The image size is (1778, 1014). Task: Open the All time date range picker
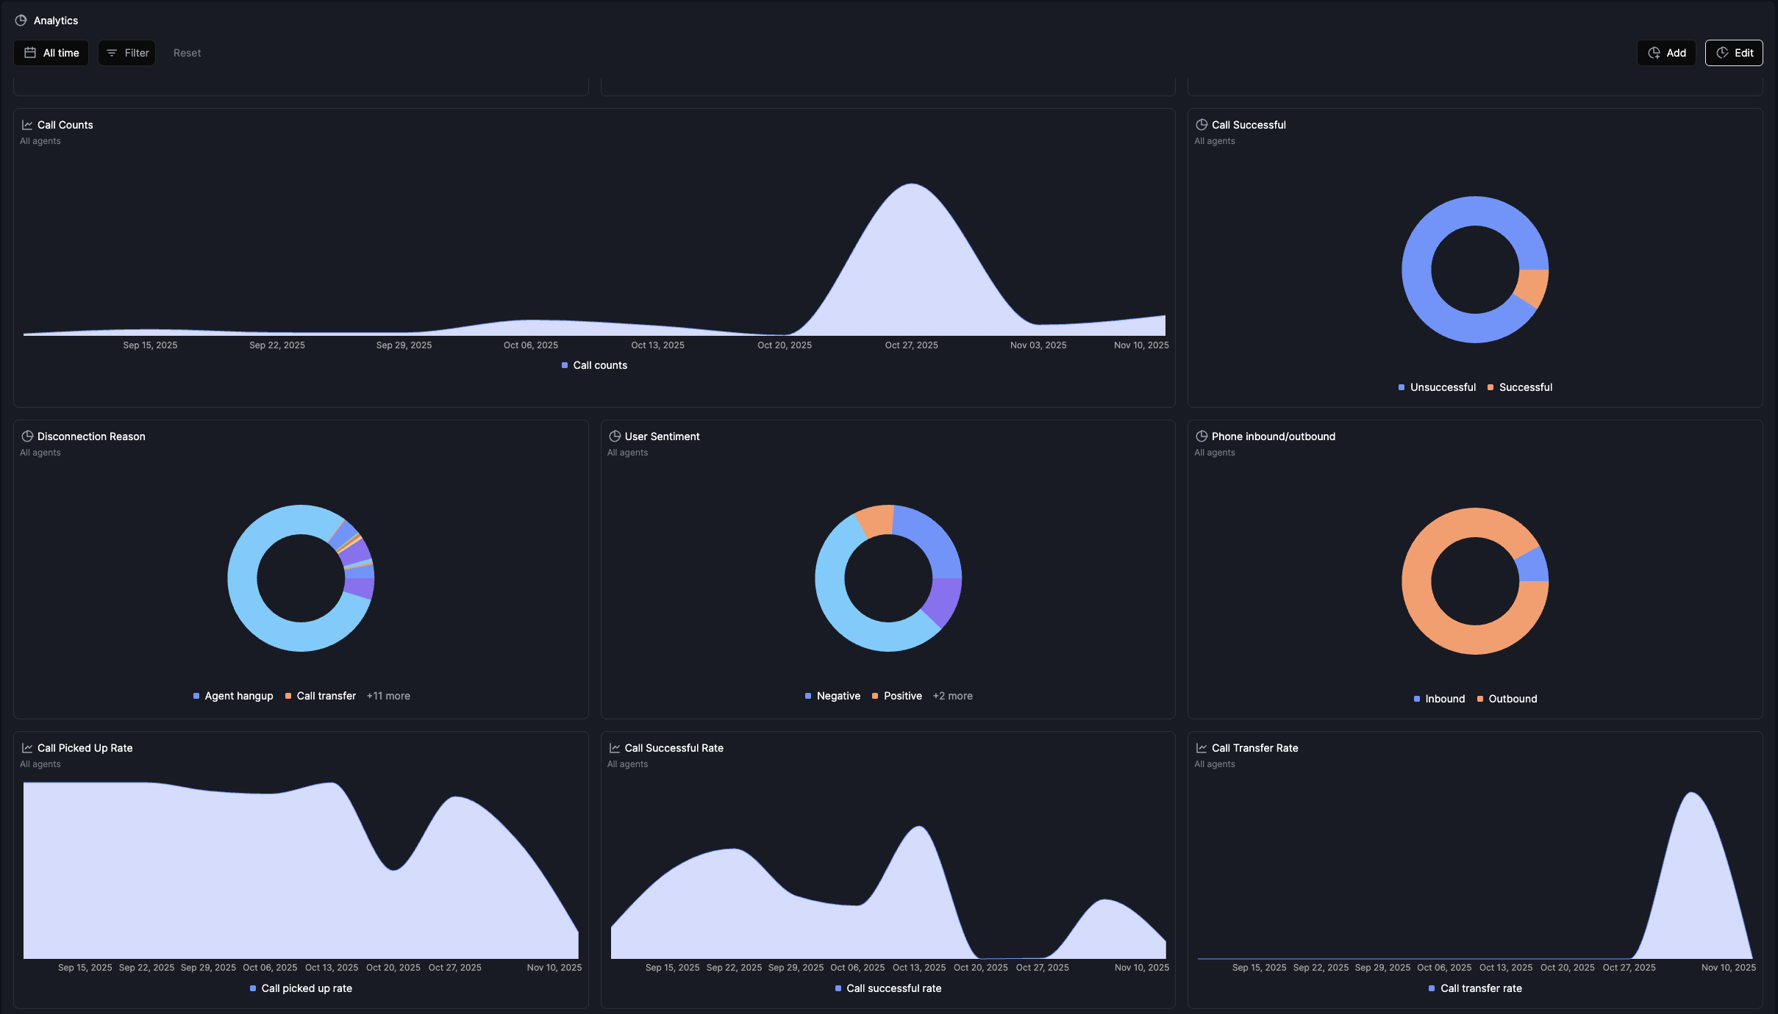51,53
